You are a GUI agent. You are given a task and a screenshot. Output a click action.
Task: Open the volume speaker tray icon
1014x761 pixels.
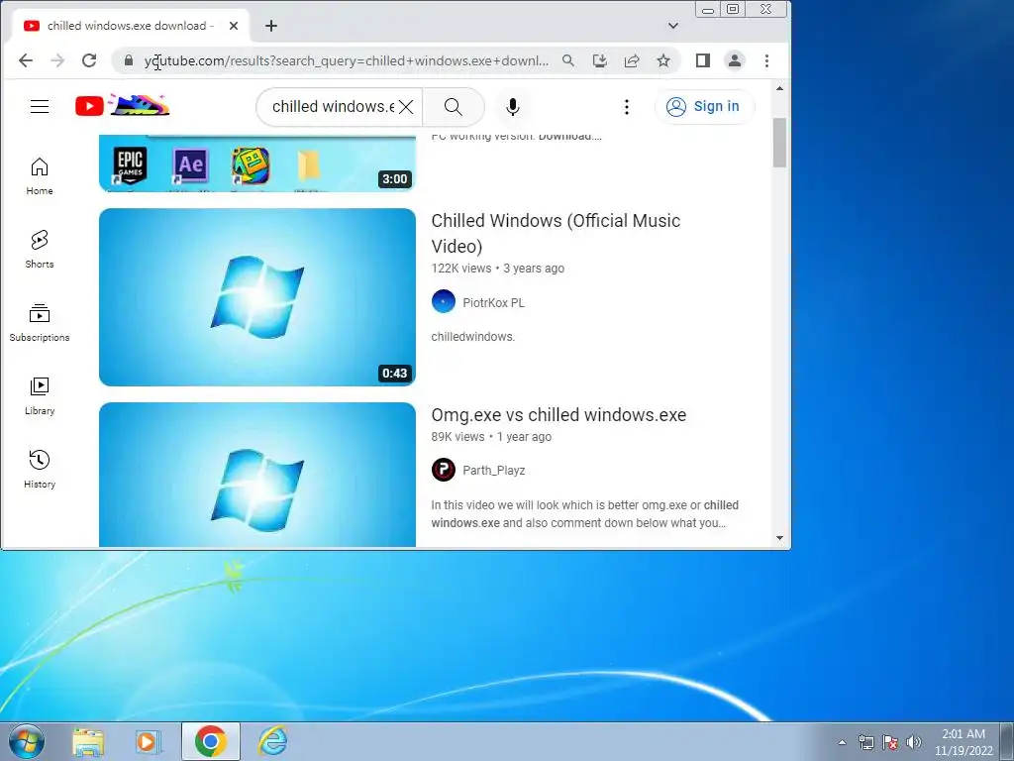914,742
